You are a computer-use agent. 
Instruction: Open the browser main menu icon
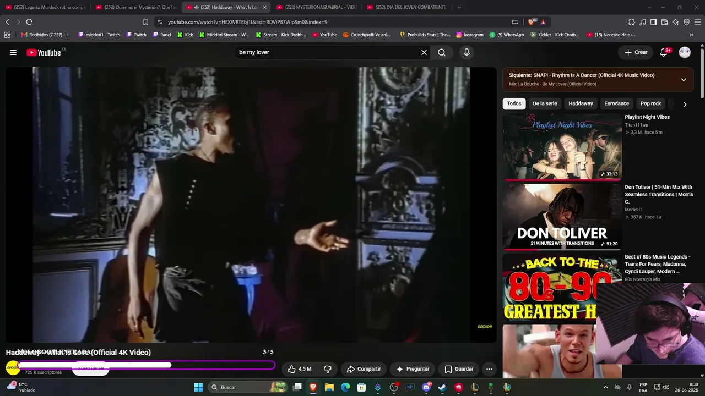point(697,22)
